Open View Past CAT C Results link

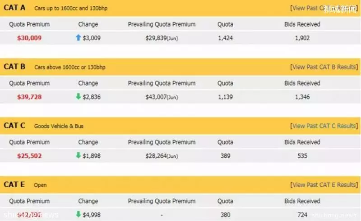click(x=324, y=126)
